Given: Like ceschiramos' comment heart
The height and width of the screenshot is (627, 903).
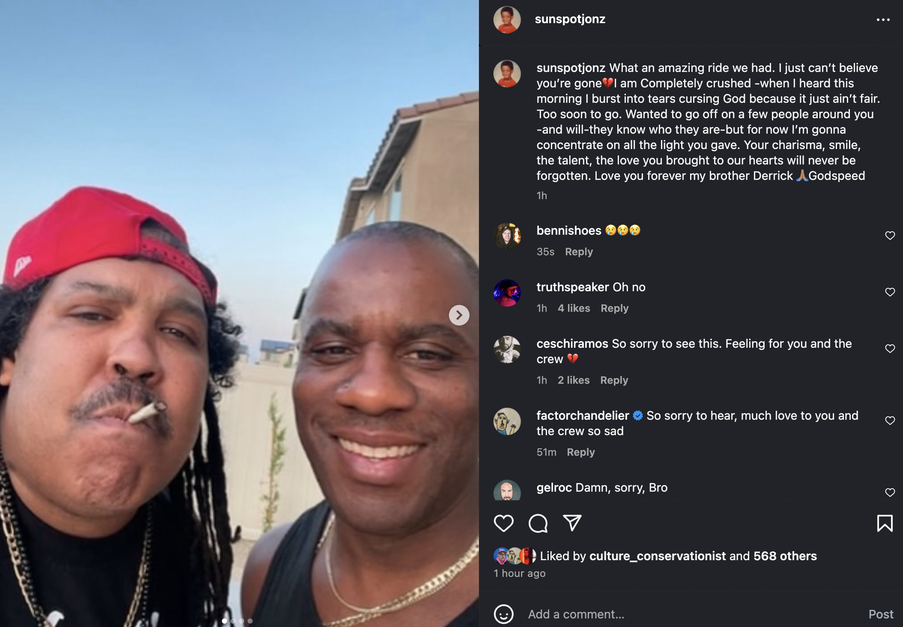Looking at the screenshot, I should 890,349.
